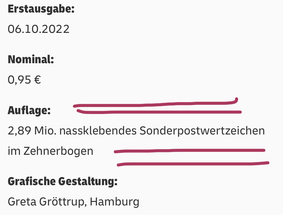Screen dimensions: 283x215
Task: Select the 0,95 price value
Action: tap(20, 80)
